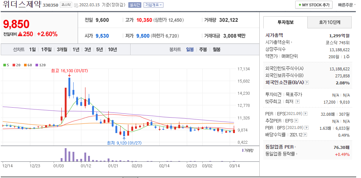
Task: Click the help icon next to 배당수익률 2021.12
Action: click(x=305, y=135)
